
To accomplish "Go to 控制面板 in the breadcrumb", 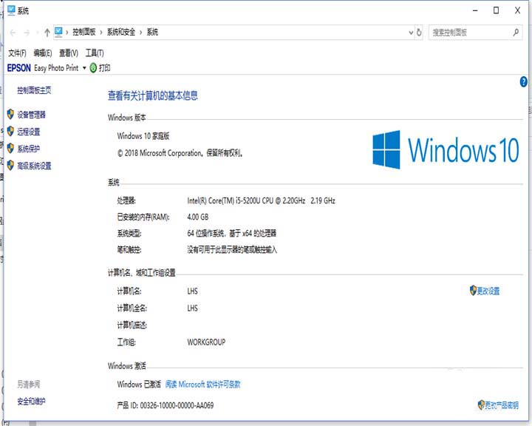I will click(83, 32).
